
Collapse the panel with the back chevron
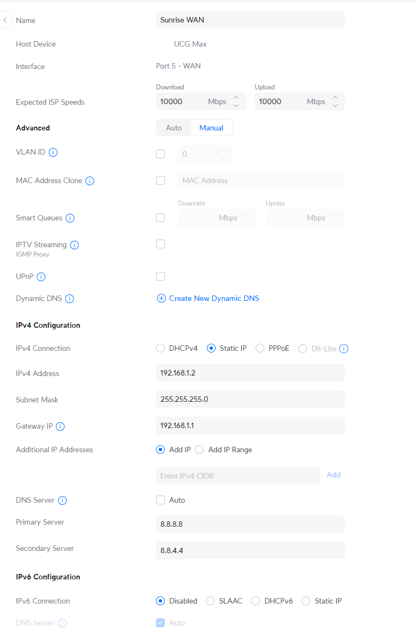pyautogui.click(x=5, y=20)
